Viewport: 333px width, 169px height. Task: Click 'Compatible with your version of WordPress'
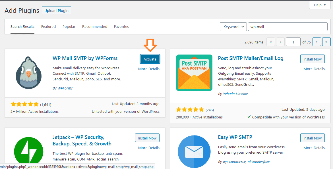point(286,117)
